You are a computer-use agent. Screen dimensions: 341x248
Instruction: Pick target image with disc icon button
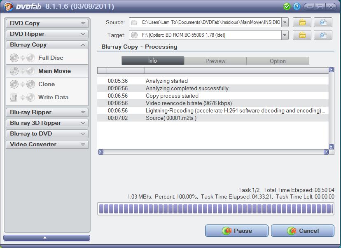pos(323,35)
